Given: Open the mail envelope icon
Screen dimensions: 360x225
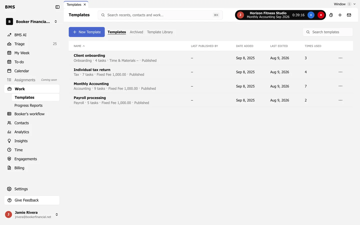Looking at the screenshot, I should pyautogui.click(x=349, y=15).
